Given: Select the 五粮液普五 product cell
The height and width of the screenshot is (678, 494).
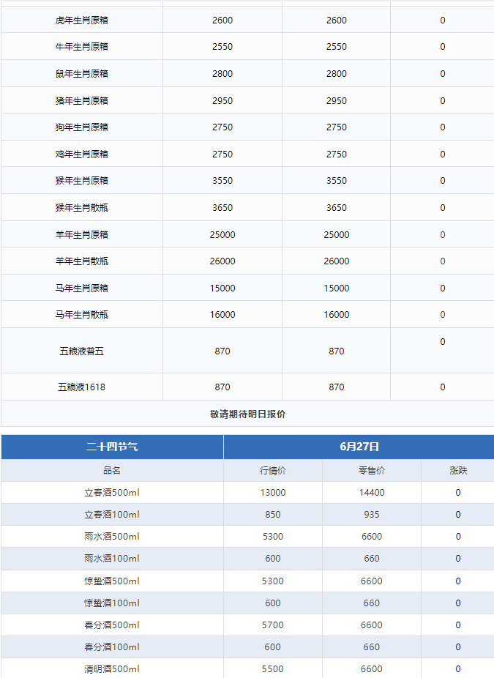Looking at the screenshot, I should point(82,351).
